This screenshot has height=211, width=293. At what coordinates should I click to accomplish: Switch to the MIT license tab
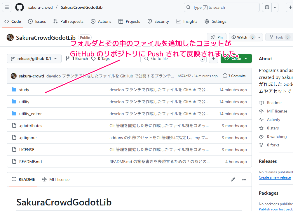pos(56,179)
